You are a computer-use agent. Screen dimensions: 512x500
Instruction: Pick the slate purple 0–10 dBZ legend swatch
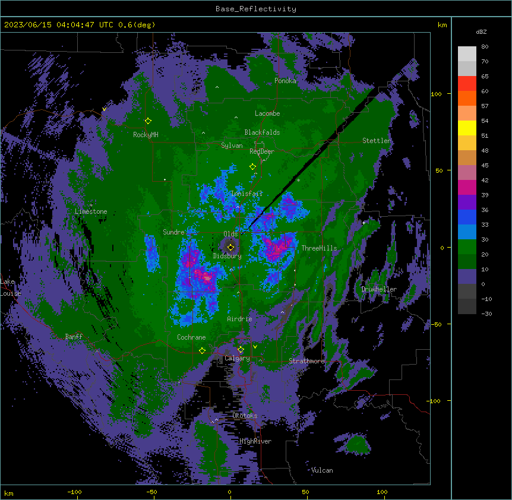click(x=467, y=277)
